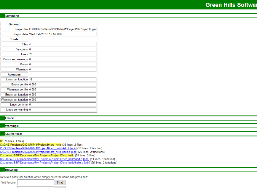257x188 pixels.
Task: Select highlighted GHS Project10 src_hello folder entry
Action: [x=31, y=145]
